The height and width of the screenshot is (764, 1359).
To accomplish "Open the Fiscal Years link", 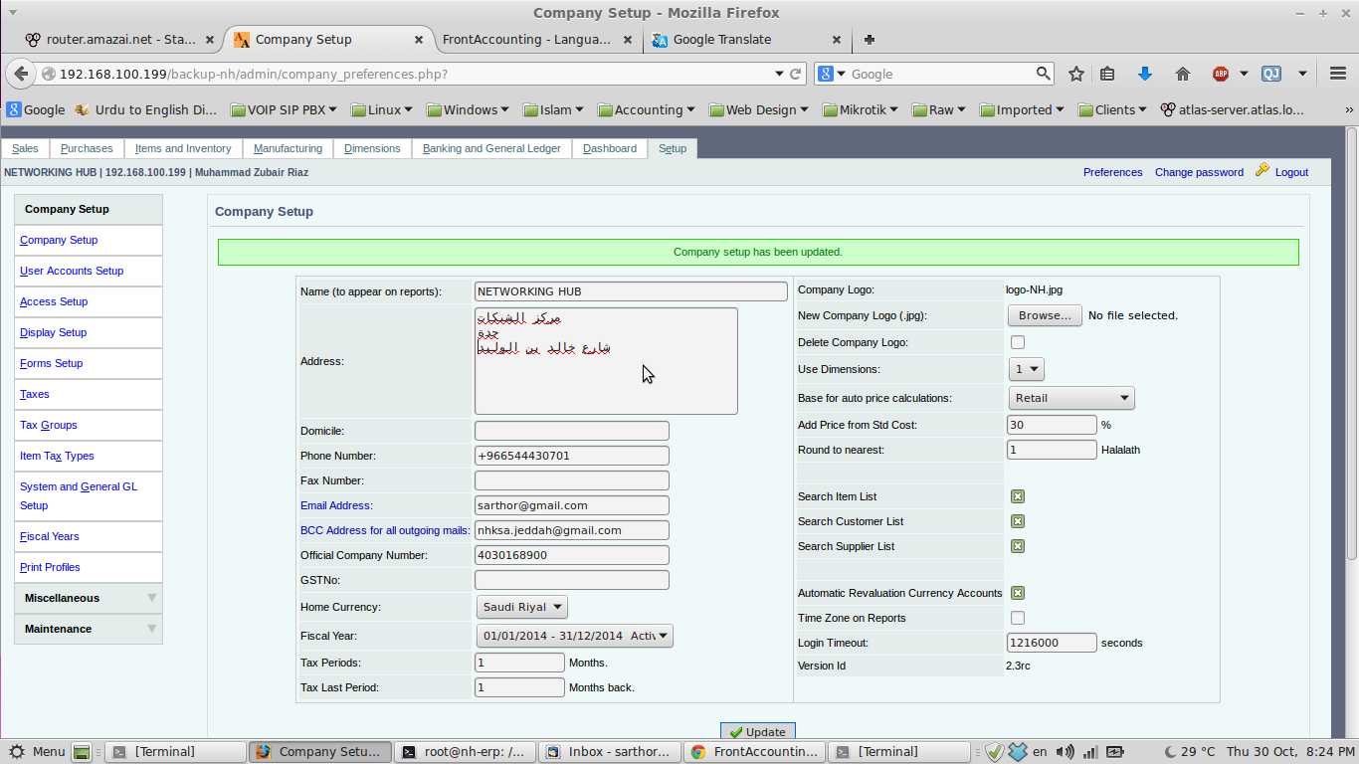I will pyautogui.click(x=50, y=536).
